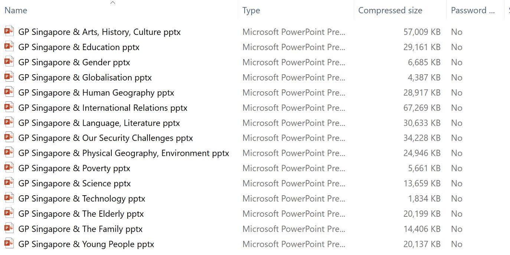Select the Elderly pptx file name
The image size is (510, 255).
81,214
